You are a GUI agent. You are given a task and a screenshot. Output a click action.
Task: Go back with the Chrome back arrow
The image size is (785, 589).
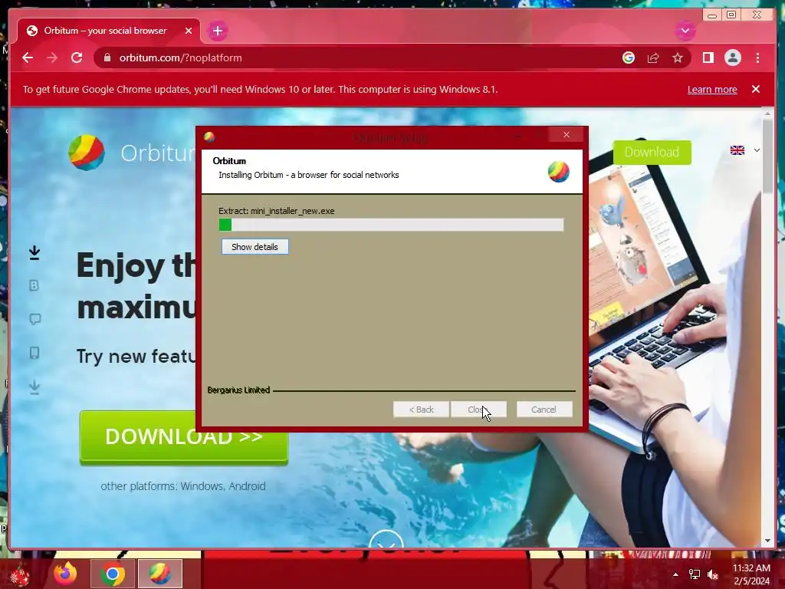28,58
